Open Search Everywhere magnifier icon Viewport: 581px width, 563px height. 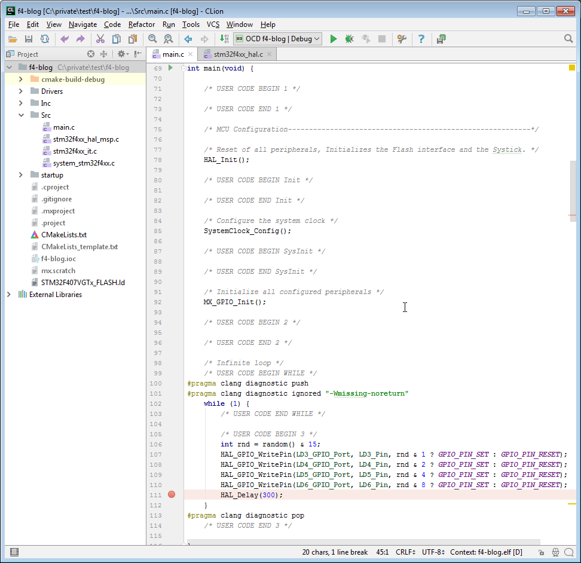[568, 39]
